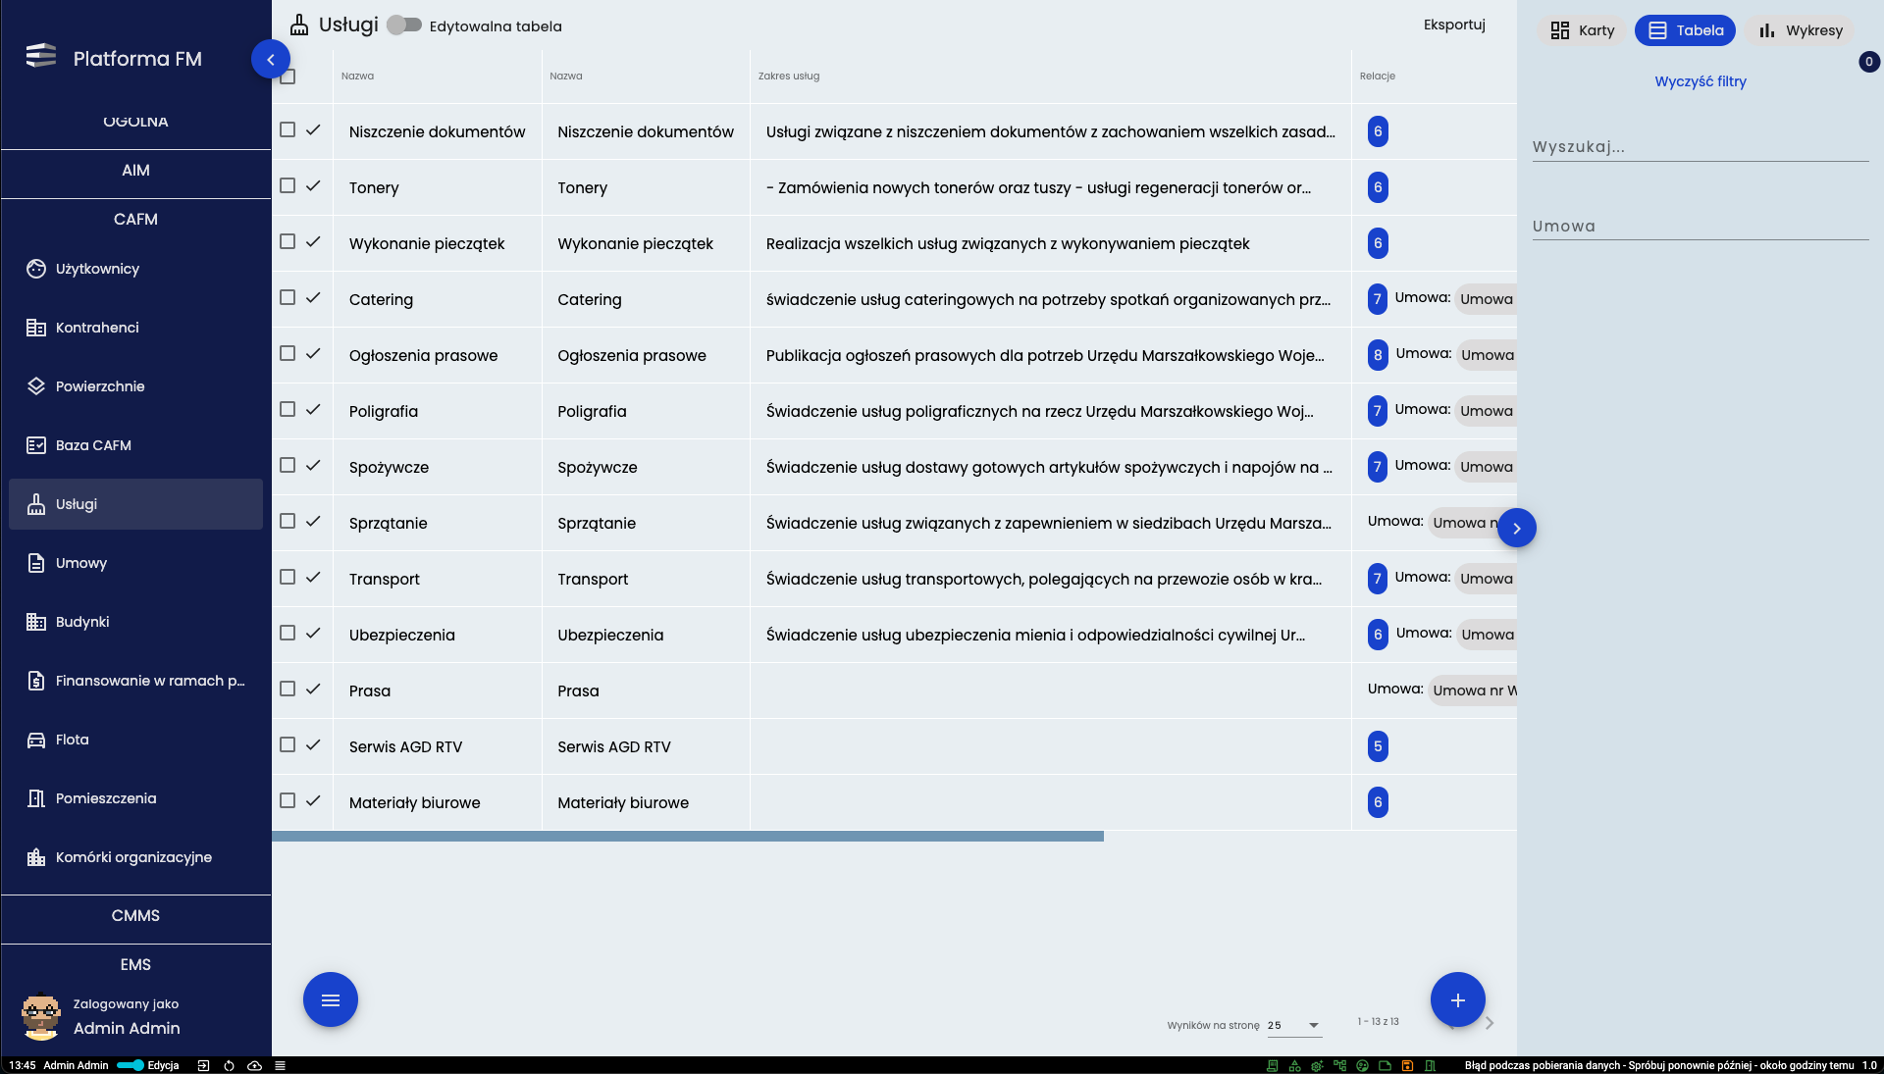
Task: Click the Usługi page title icon
Action: (299, 25)
